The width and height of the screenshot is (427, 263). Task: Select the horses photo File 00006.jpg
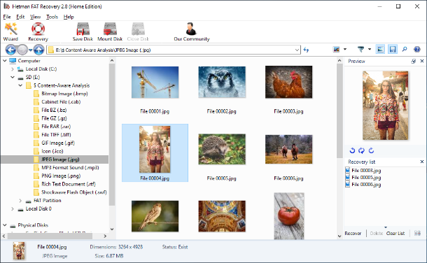pyautogui.click(x=288, y=149)
